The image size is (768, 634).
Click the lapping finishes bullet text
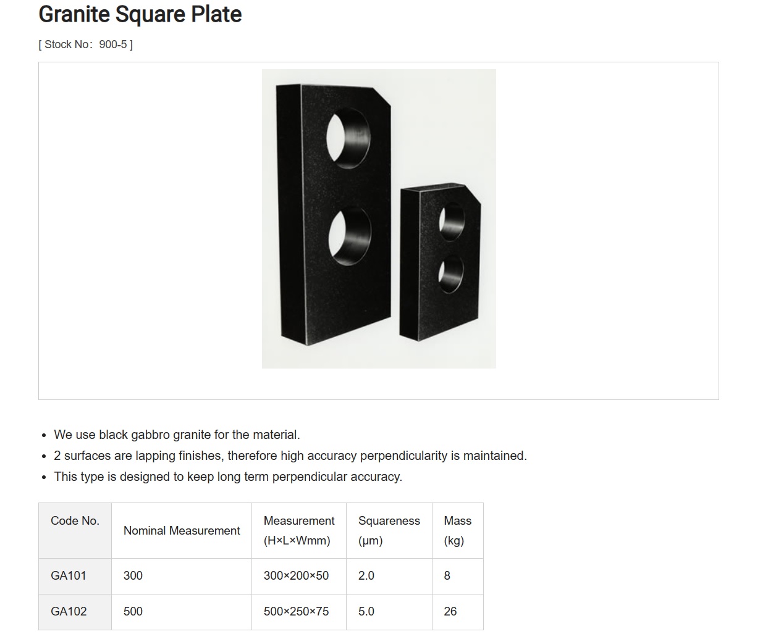point(290,456)
